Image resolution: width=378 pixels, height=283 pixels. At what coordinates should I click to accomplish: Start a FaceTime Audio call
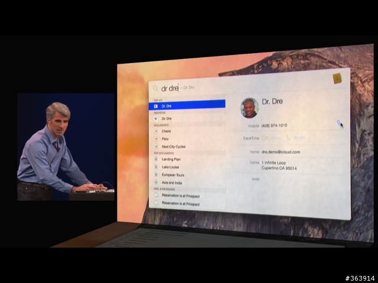point(299,137)
